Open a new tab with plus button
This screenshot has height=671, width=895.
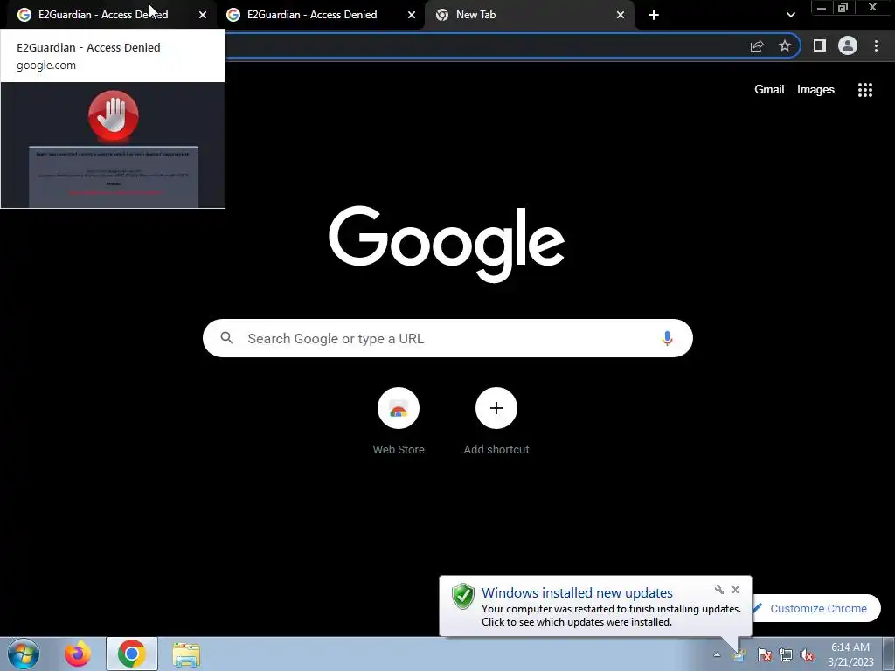(x=654, y=15)
